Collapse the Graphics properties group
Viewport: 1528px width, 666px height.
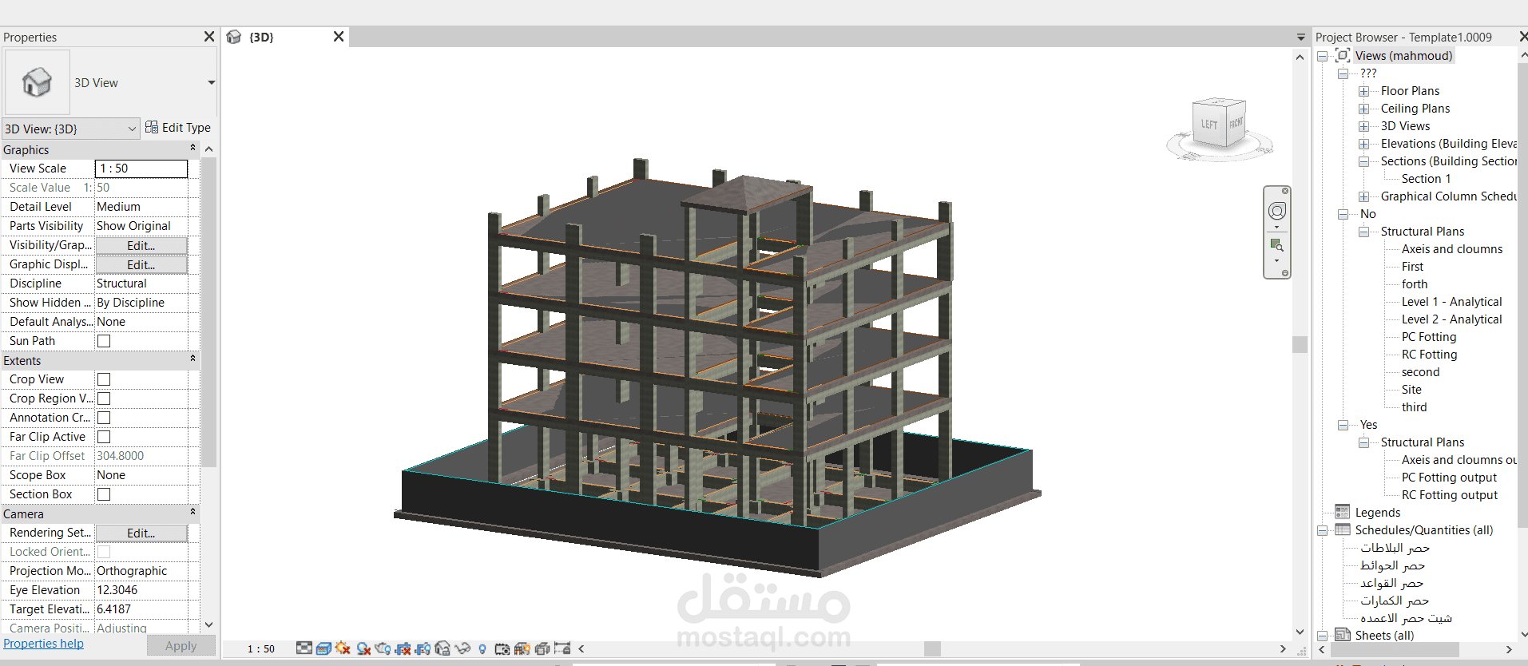pos(192,148)
